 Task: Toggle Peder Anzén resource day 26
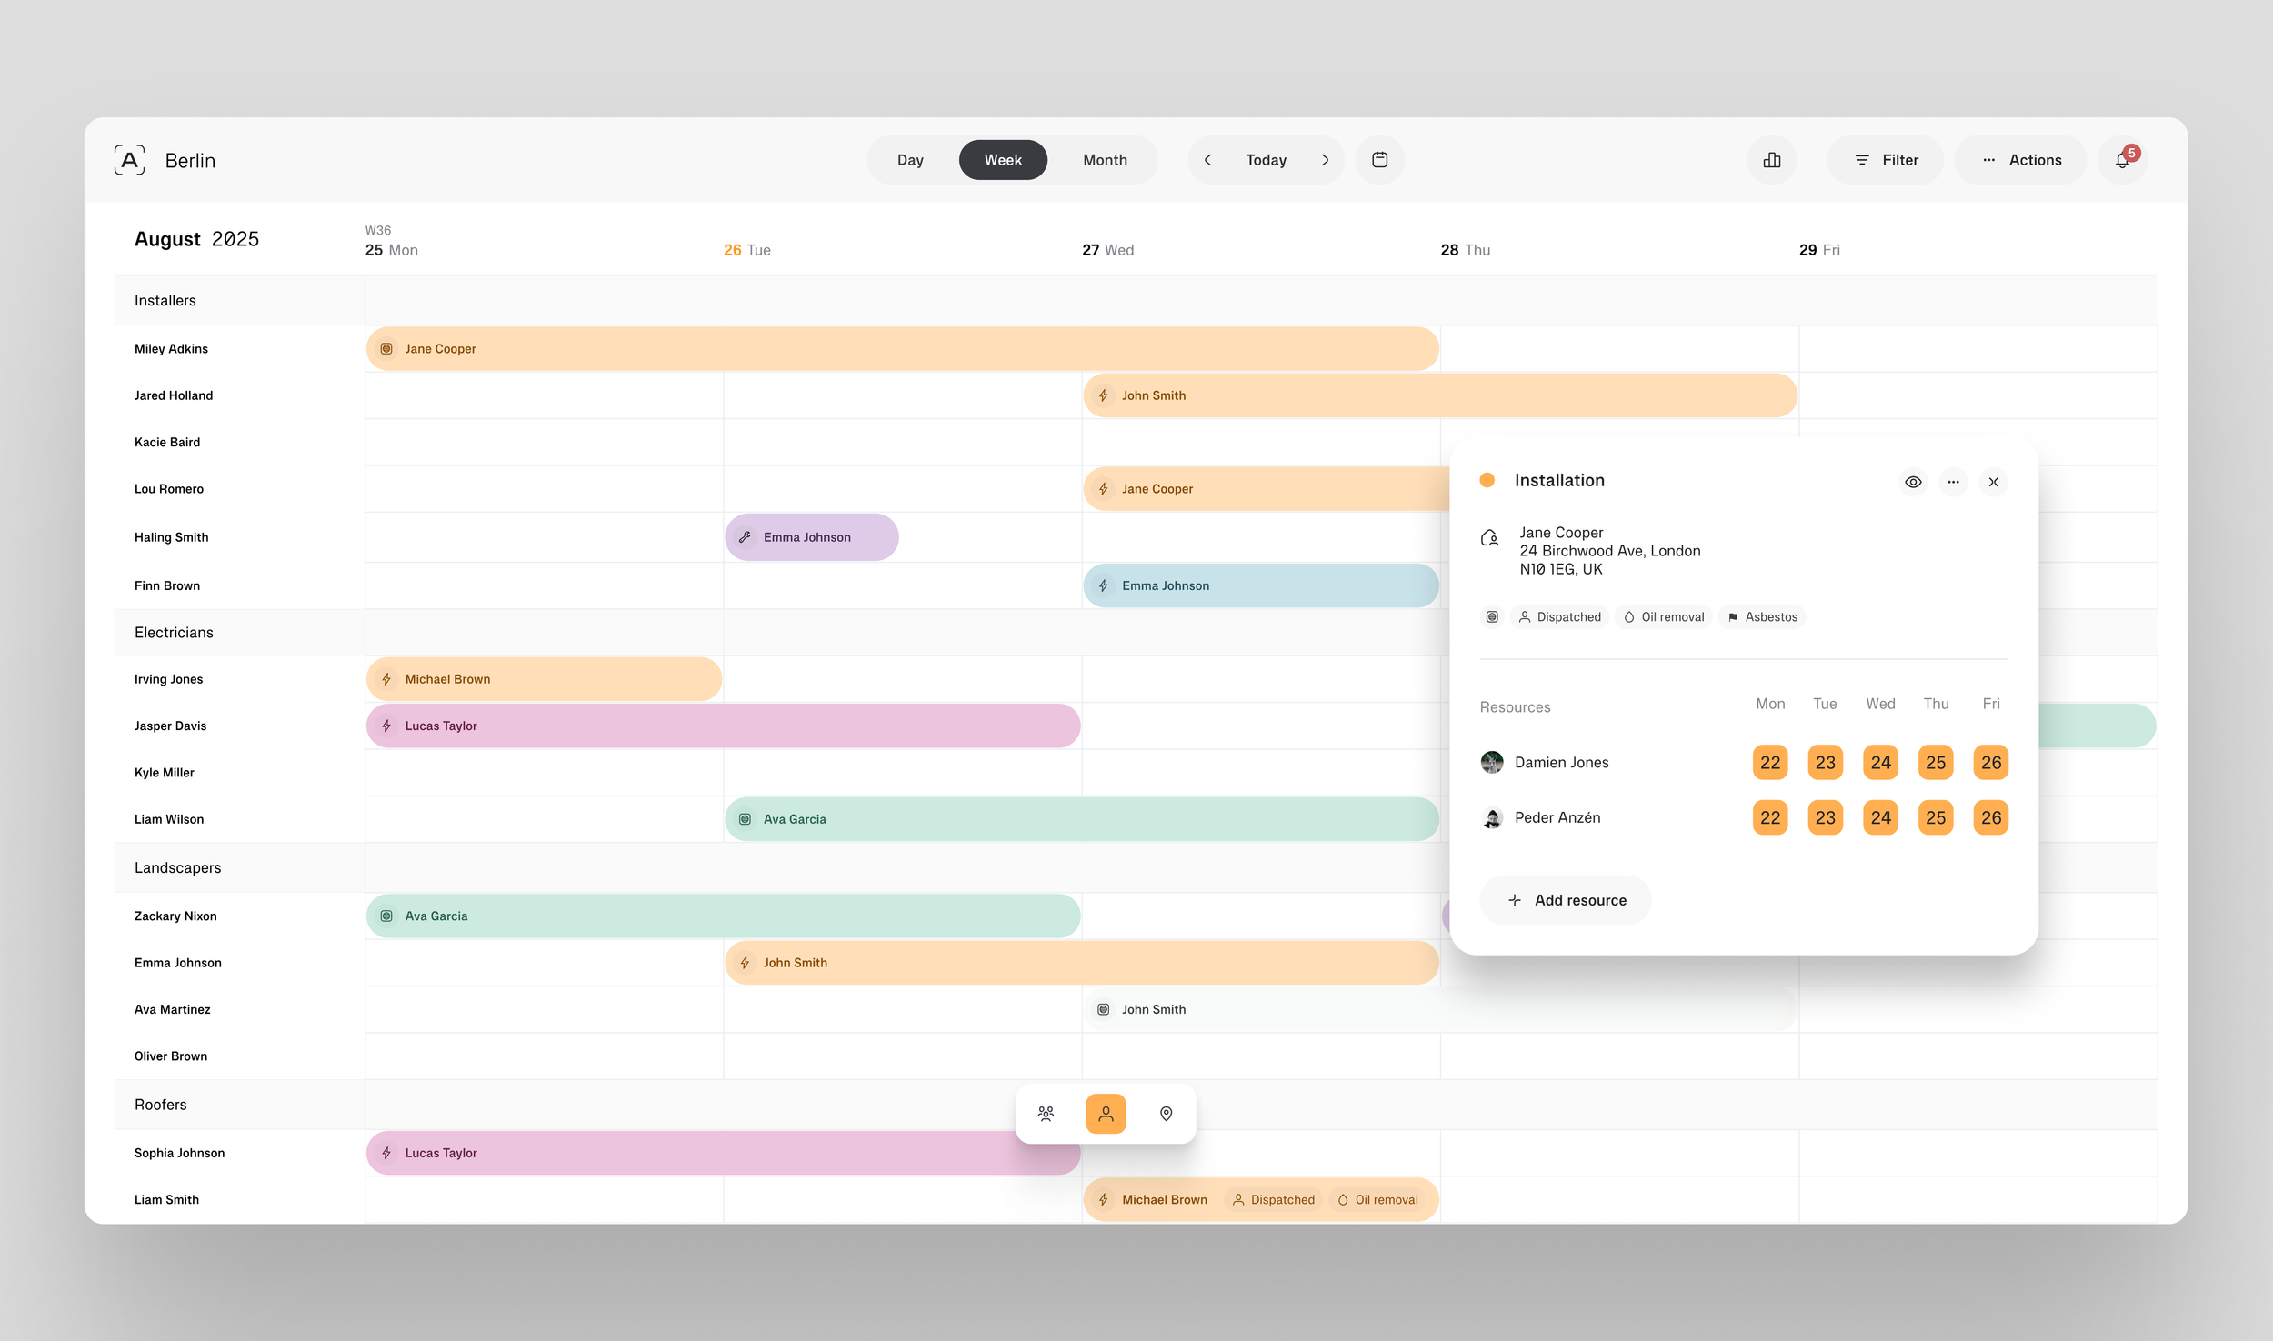pos(1991,816)
